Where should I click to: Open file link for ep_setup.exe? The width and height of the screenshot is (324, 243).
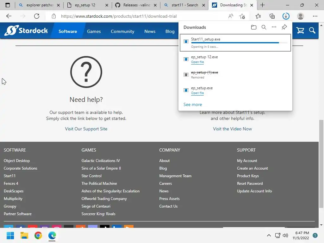(197, 93)
